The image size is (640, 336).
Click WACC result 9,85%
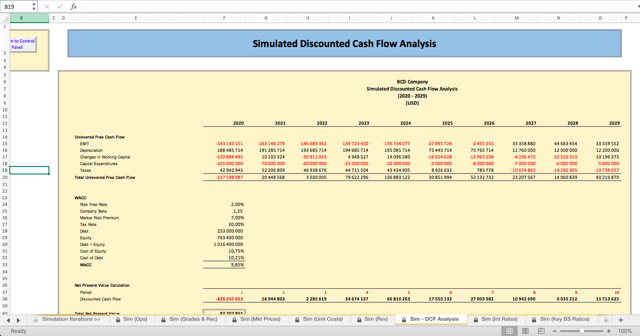[237, 265]
